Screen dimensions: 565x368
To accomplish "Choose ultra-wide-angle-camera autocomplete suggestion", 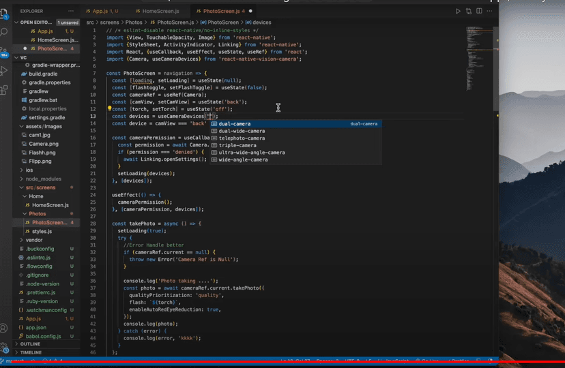I will 251,153.
